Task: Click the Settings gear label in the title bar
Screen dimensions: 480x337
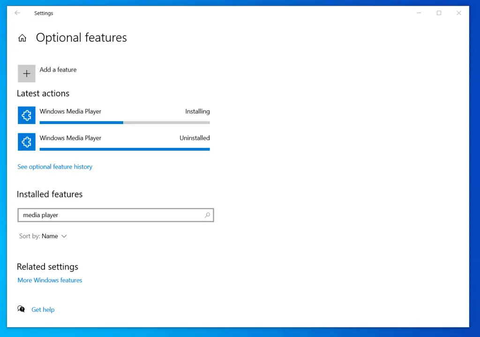Action: (44, 13)
